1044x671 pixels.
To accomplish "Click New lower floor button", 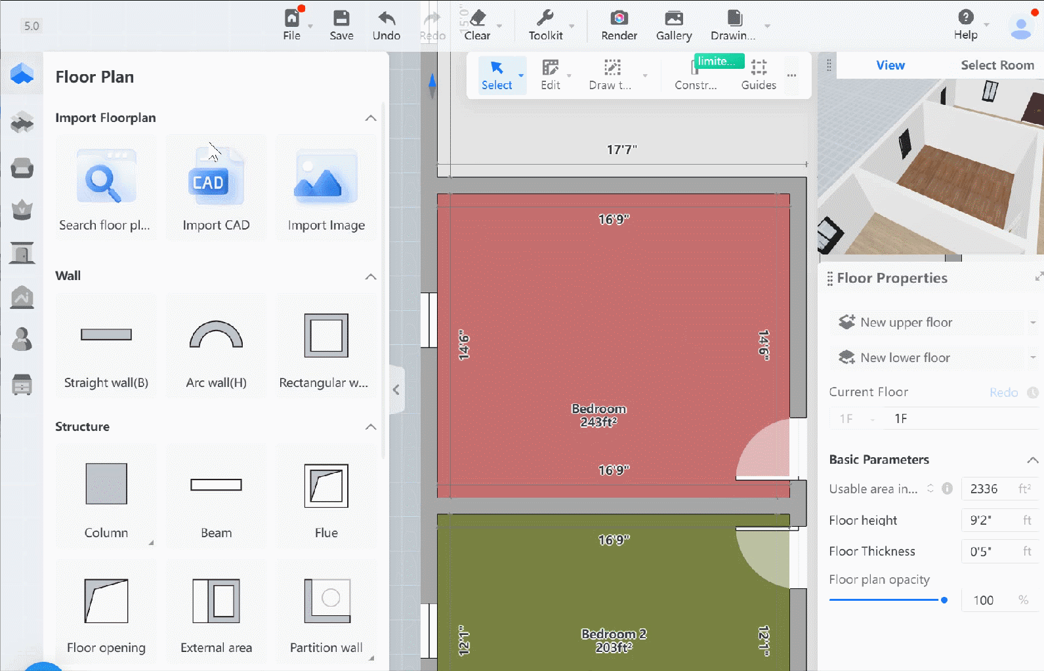I will tap(904, 357).
